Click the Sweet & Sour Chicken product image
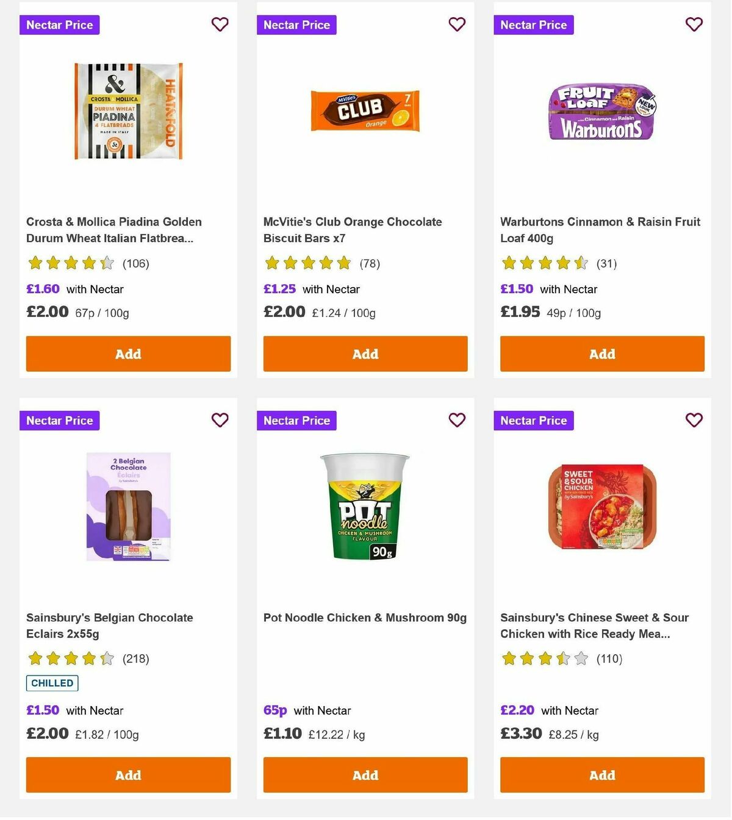Image resolution: width=732 pixels, height=820 pixels. [601, 506]
